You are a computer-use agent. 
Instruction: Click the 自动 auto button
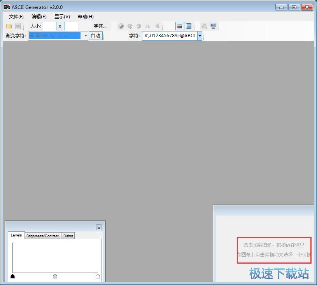[95, 36]
